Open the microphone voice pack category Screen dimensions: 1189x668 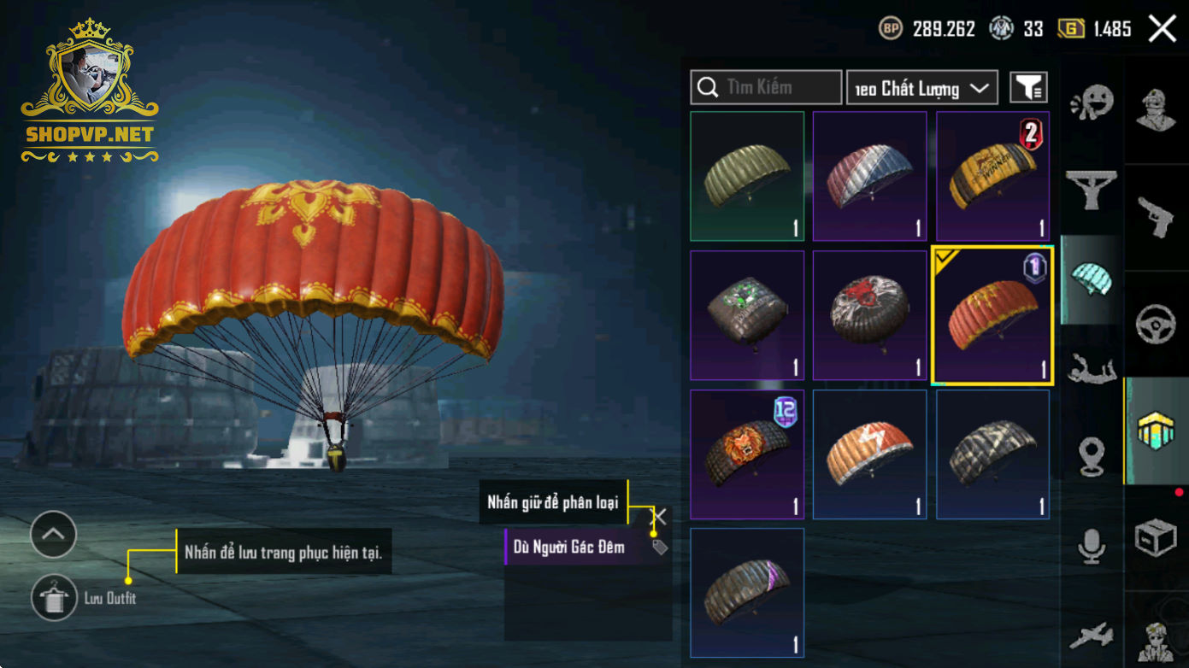[1092, 547]
